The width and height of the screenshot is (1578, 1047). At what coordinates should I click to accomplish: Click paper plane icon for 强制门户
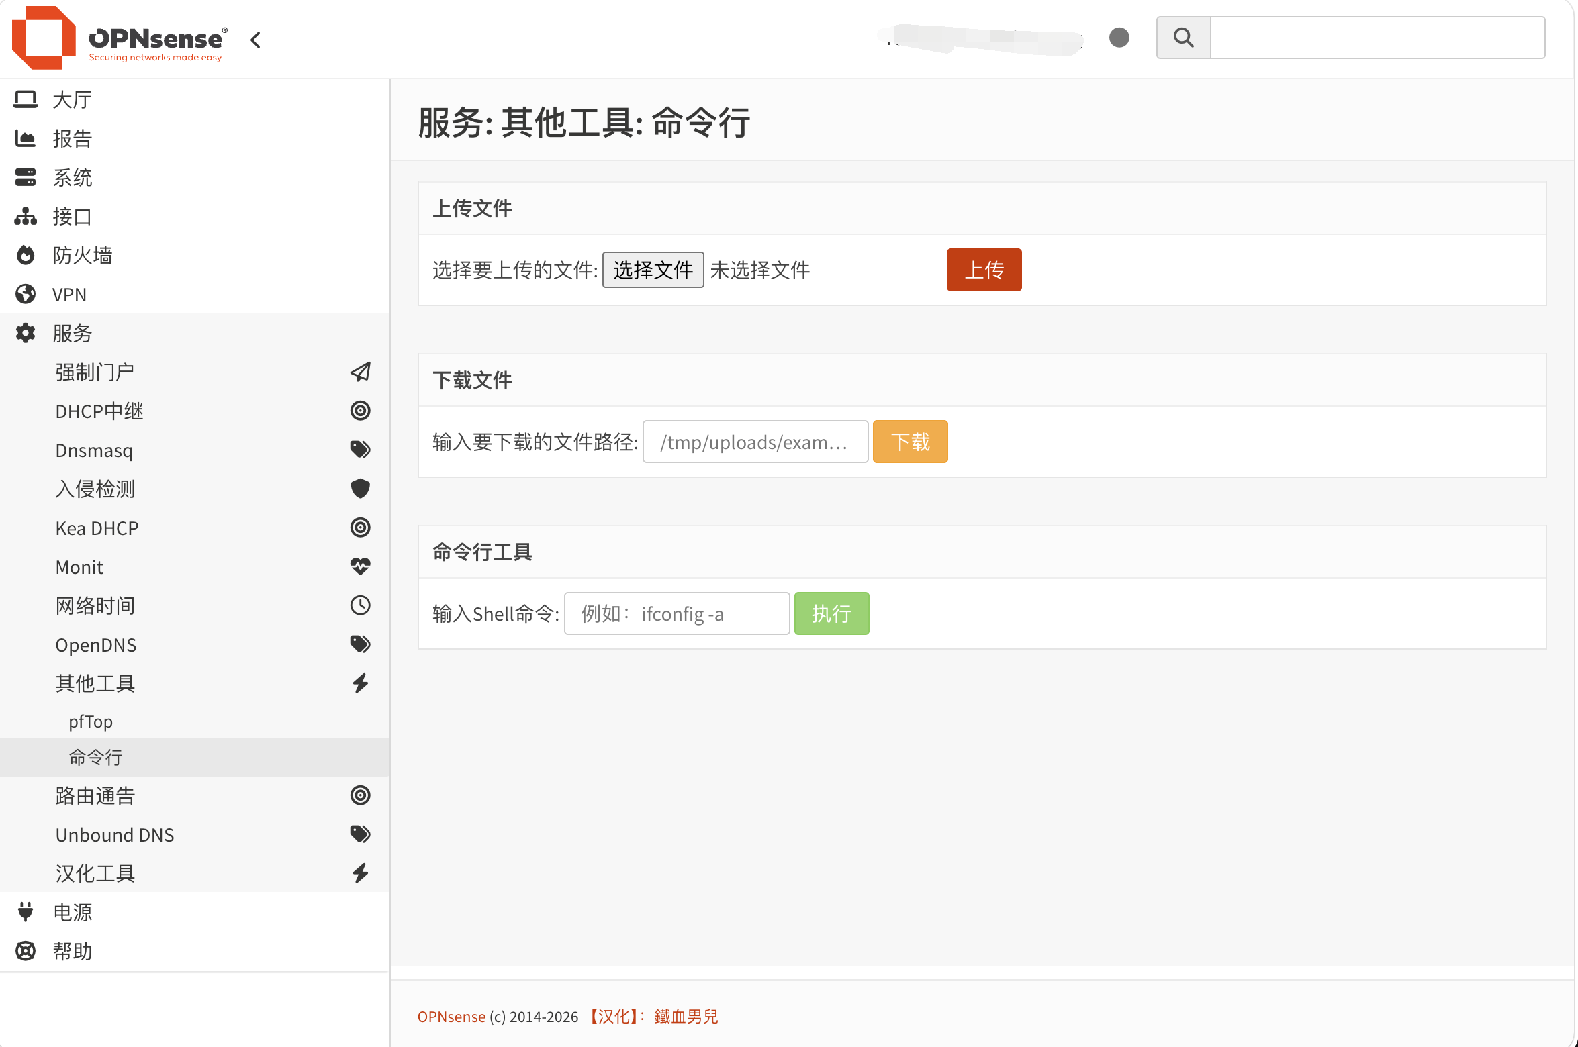pyautogui.click(x=361, y=372)
